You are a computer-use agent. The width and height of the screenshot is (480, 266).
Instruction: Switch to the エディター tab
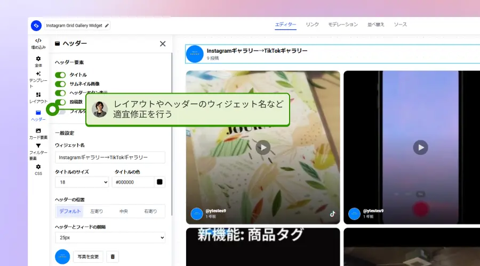tap(285, 24)
